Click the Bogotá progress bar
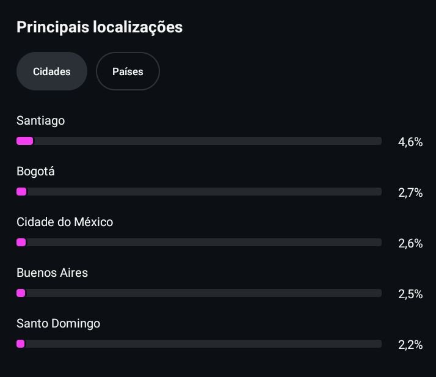436x377 pixels. [199, 192]
